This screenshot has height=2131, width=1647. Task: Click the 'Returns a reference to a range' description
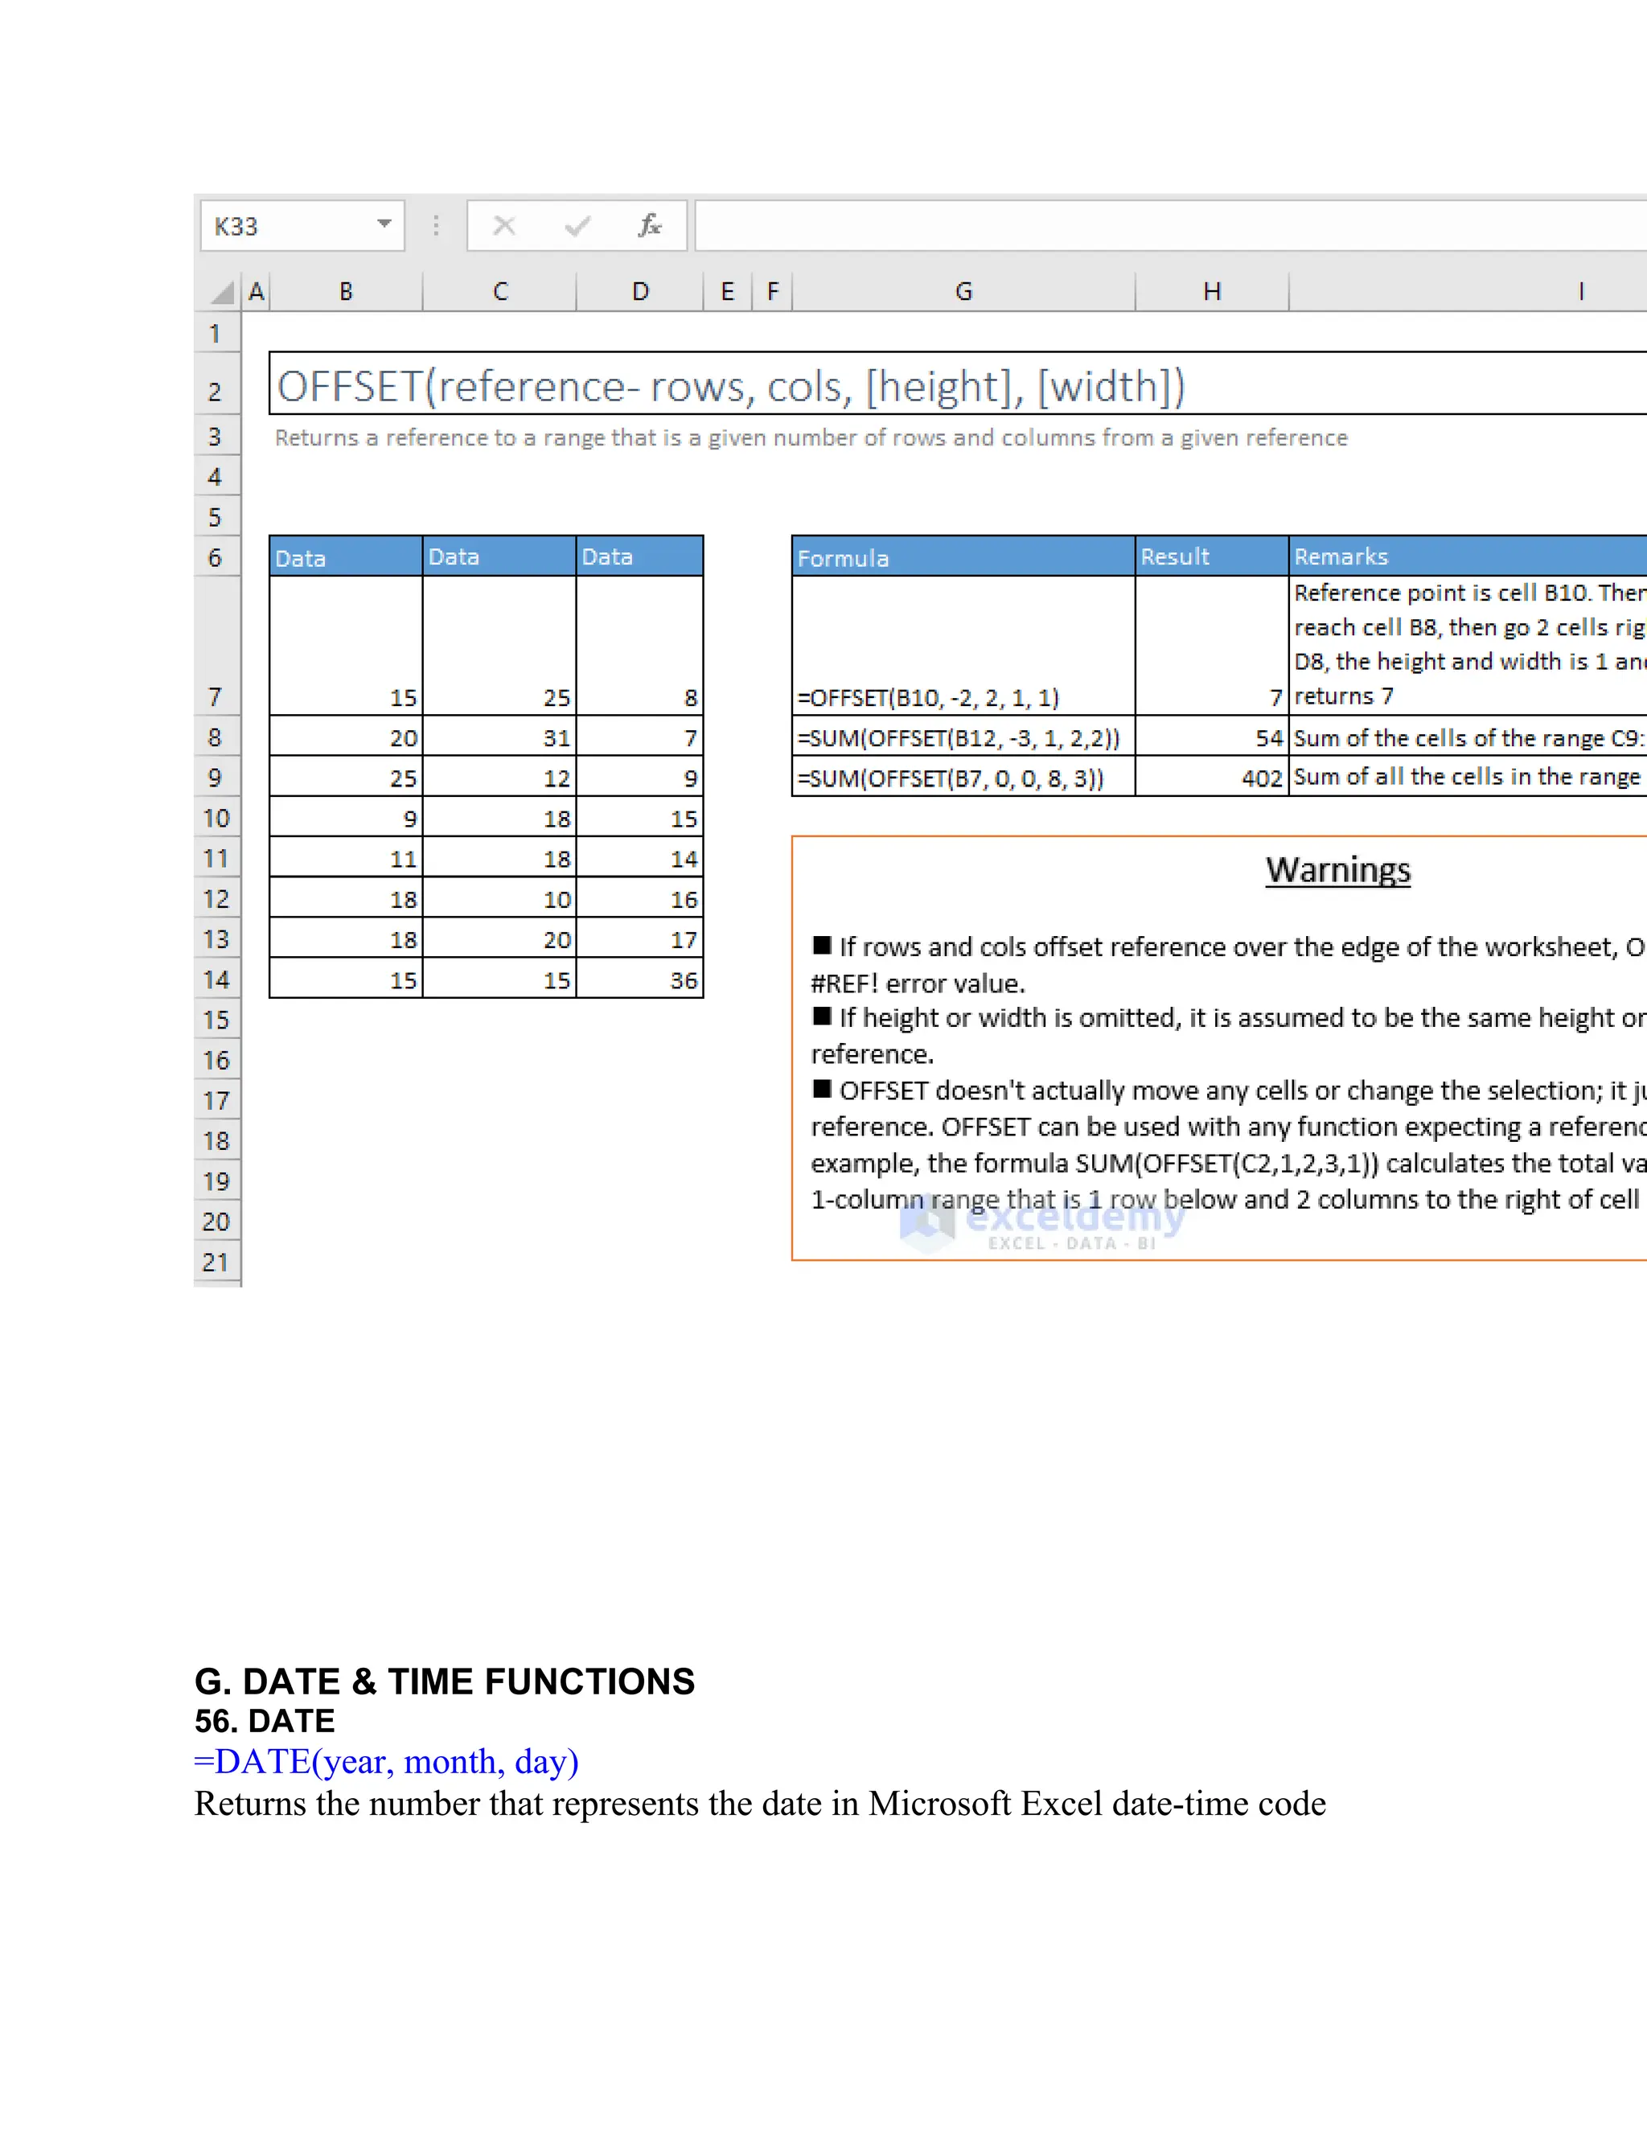(811, 438)
